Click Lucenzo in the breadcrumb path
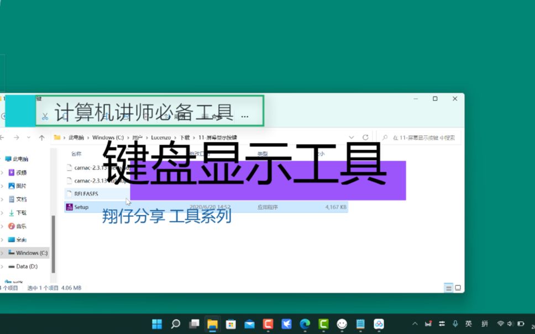The image size is (535, 334). (161, 137)
